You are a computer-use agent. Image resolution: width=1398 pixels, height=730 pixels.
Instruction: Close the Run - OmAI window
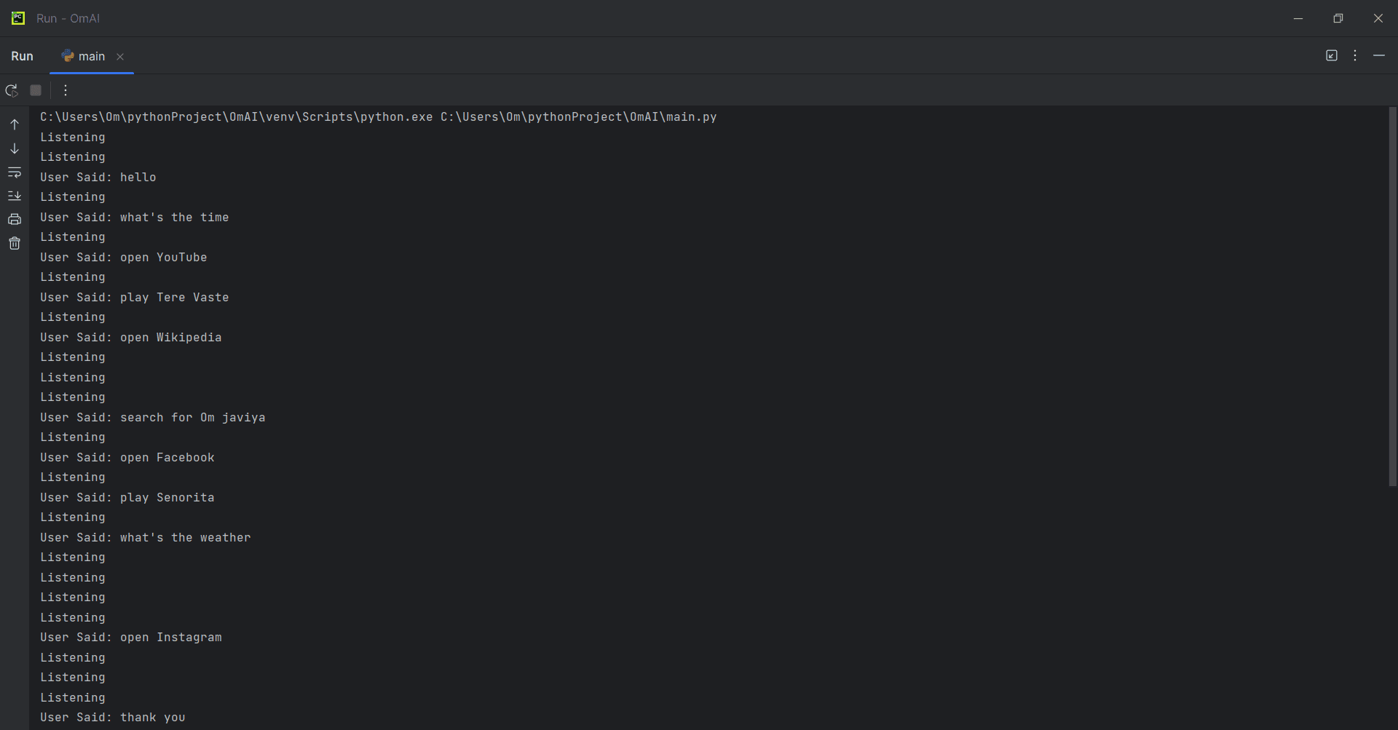[1378, 18]
